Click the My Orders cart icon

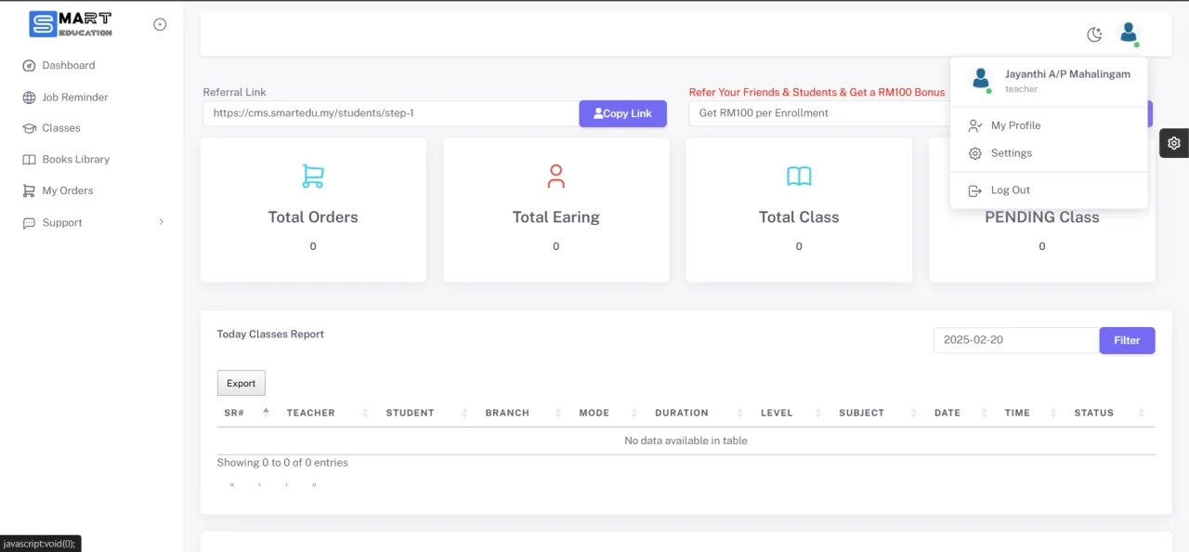pyautogui.click(x=29, y=191)
